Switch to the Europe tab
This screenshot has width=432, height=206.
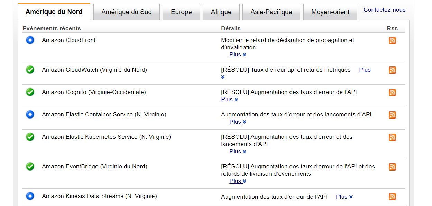(181, 12)
